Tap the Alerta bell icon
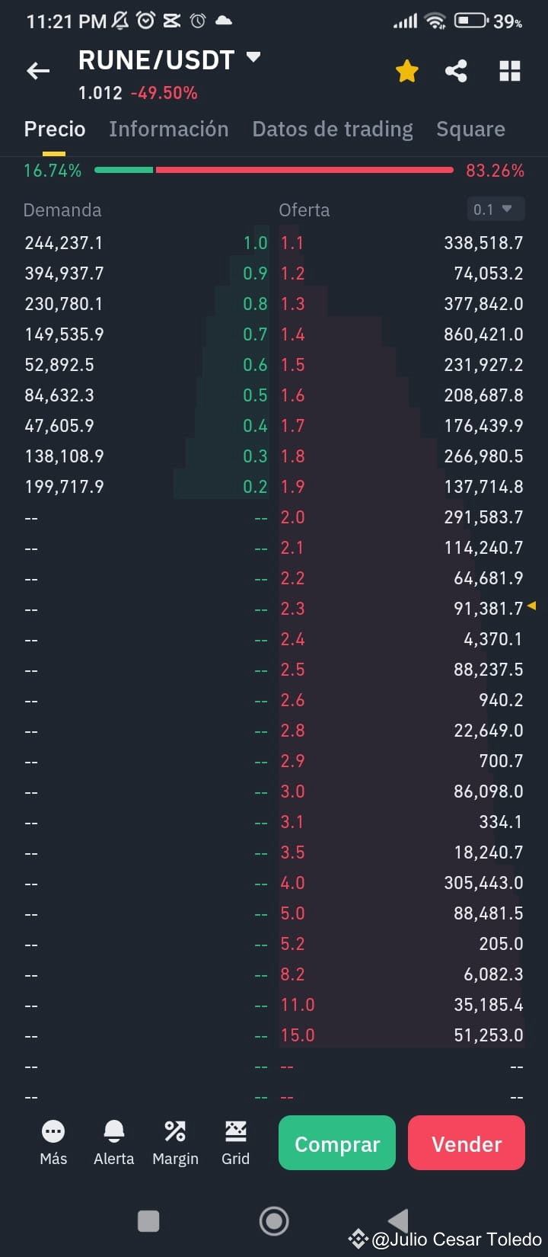Viewport: 548px width, 1257px height. 114,1132
